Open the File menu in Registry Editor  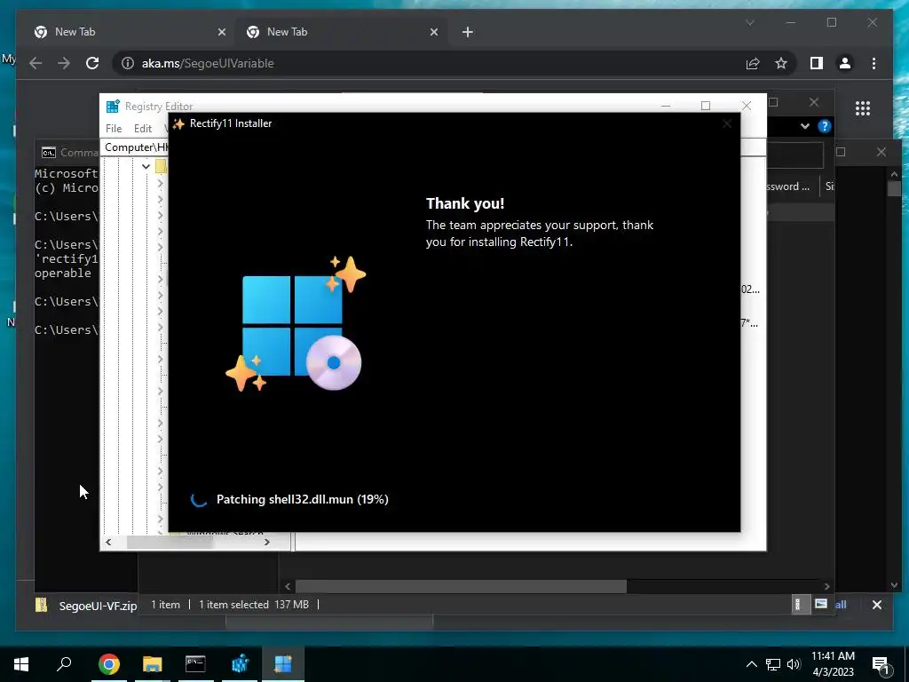tap(114, 129)
